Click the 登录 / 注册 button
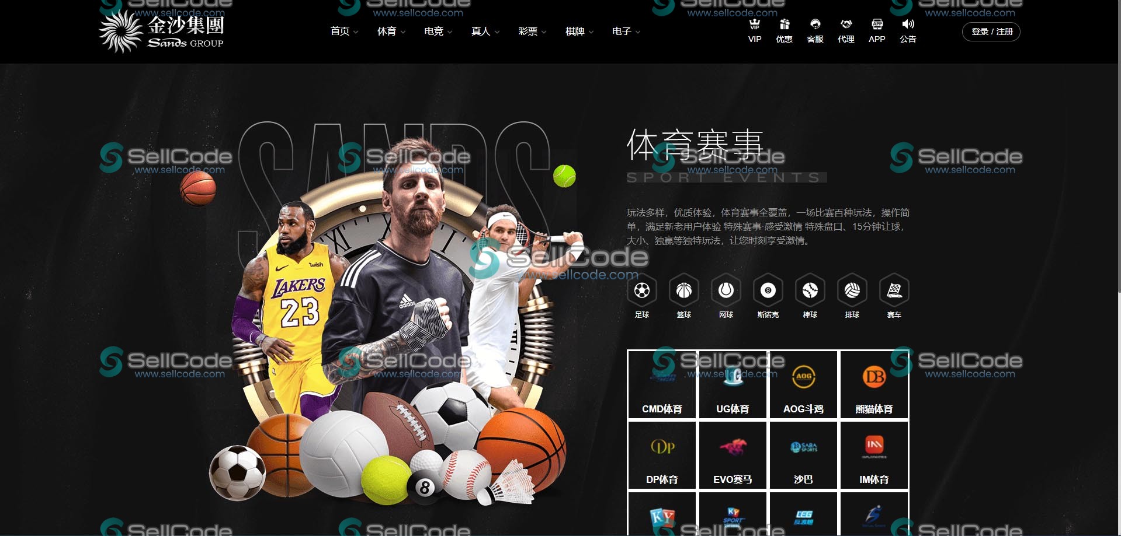Viewport: 1121px width, 536px height. (x=991, y=31)
